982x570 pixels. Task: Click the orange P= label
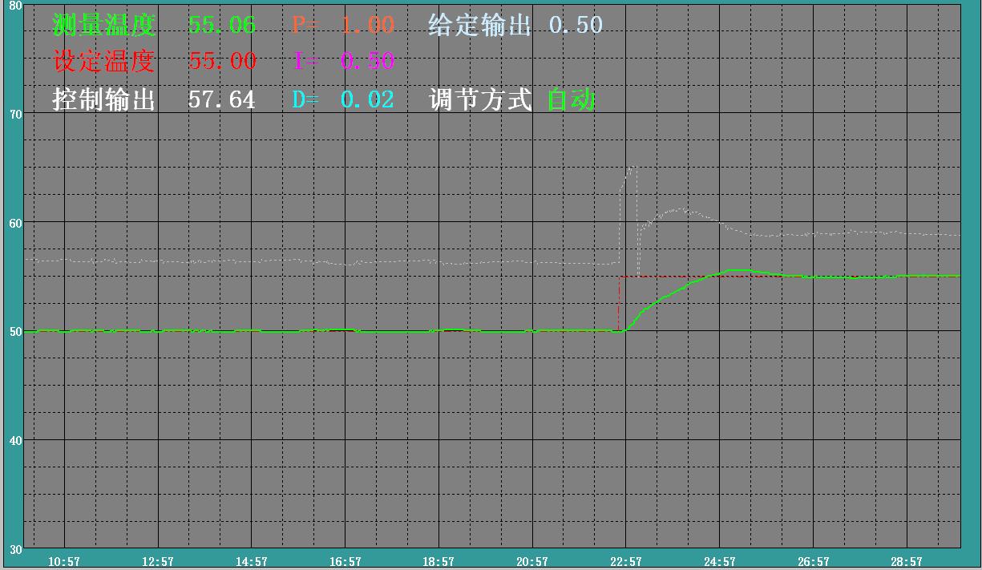click(305, 25)
